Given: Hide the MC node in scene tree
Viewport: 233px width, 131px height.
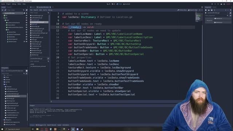Looking at the screenshot, I should [x=27, y=18].
